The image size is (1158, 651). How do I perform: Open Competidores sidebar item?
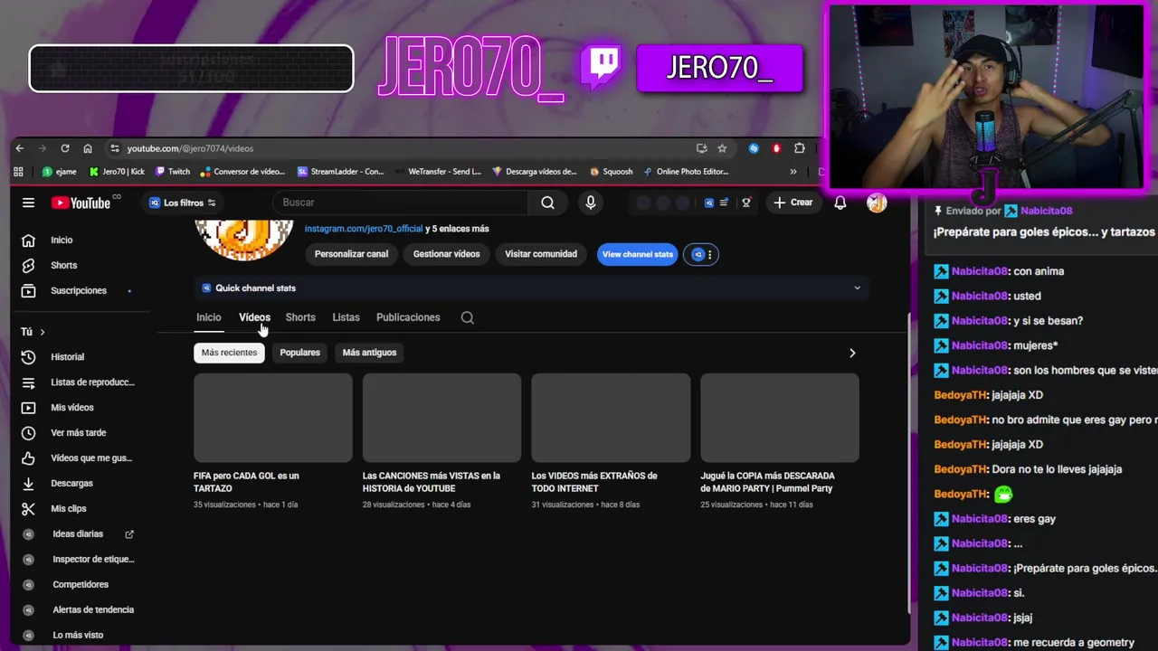(81, 585)
